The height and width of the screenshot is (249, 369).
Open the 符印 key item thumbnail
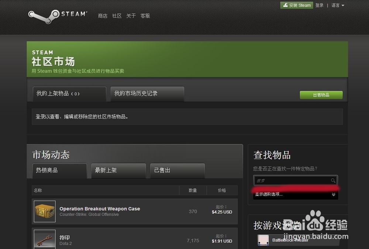(45, 239)
